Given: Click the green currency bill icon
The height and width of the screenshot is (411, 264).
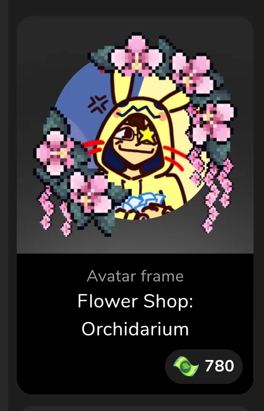Looking at the screenshot, I should pos(186,366).
